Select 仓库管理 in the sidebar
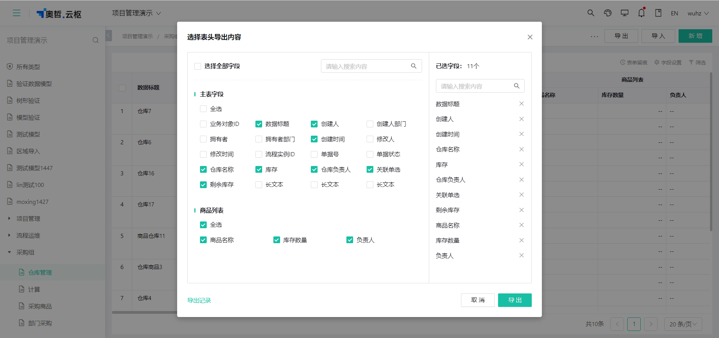 pyautogui.click(x=40, y=272)
